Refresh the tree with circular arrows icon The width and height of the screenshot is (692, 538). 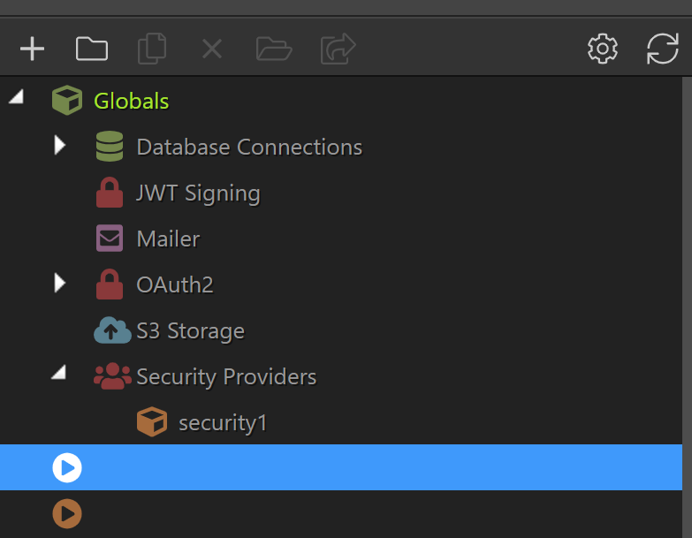pyautogui.click(x=663, y=49)
